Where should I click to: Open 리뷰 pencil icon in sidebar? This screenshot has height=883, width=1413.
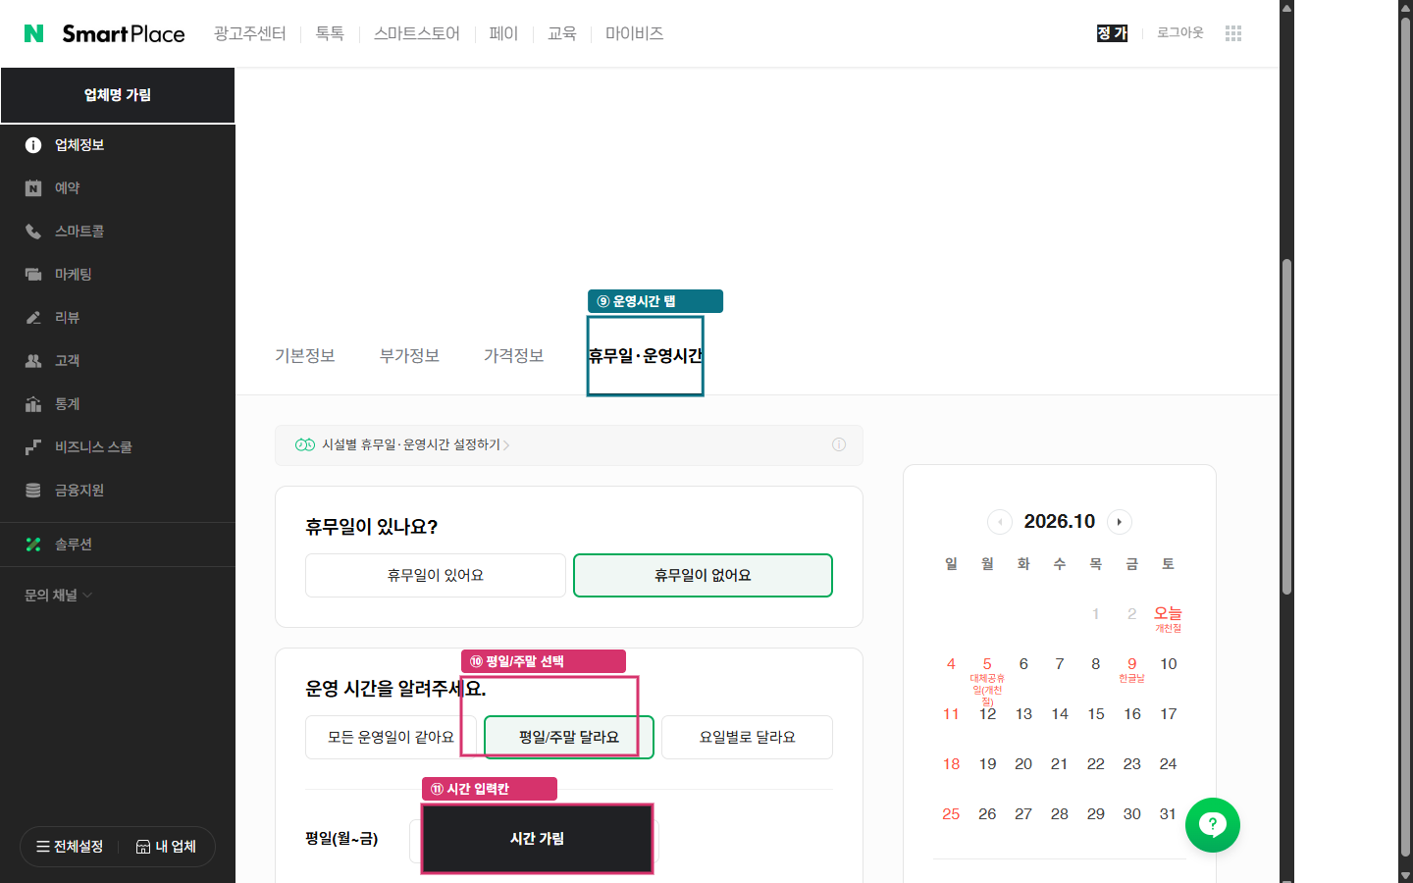(x=33, y=318)
